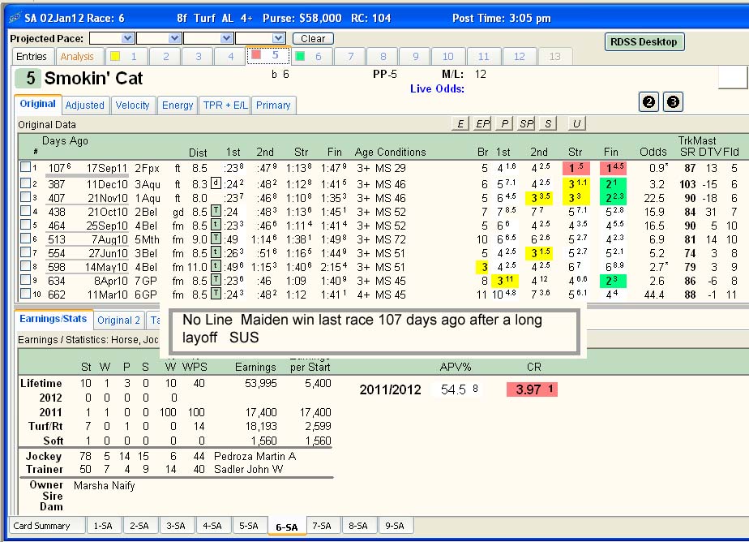The image size is (749, 542).
Task: Click the Clear button
Action: (x=313, y=38)
